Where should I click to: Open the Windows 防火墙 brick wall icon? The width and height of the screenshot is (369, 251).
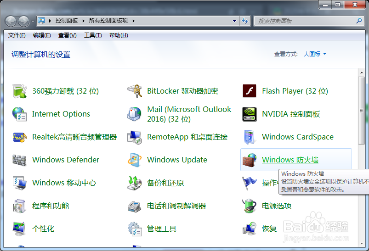250,160
